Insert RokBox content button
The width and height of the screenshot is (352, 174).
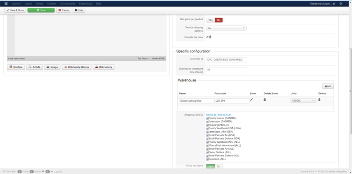pos(16,67)
